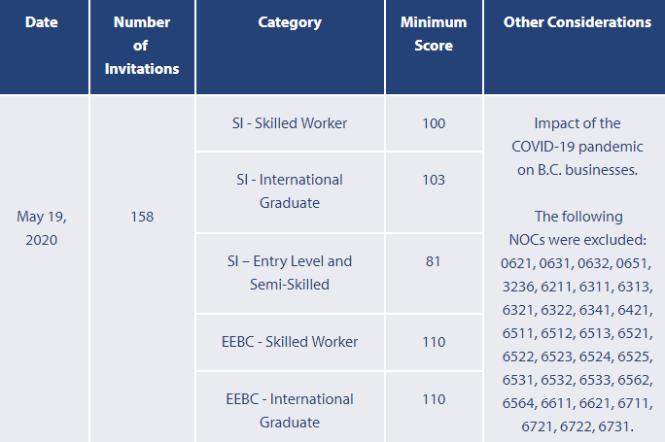Select the Number of Invitations header
Viewport: 665px width, 442px height.
(142, 46)
